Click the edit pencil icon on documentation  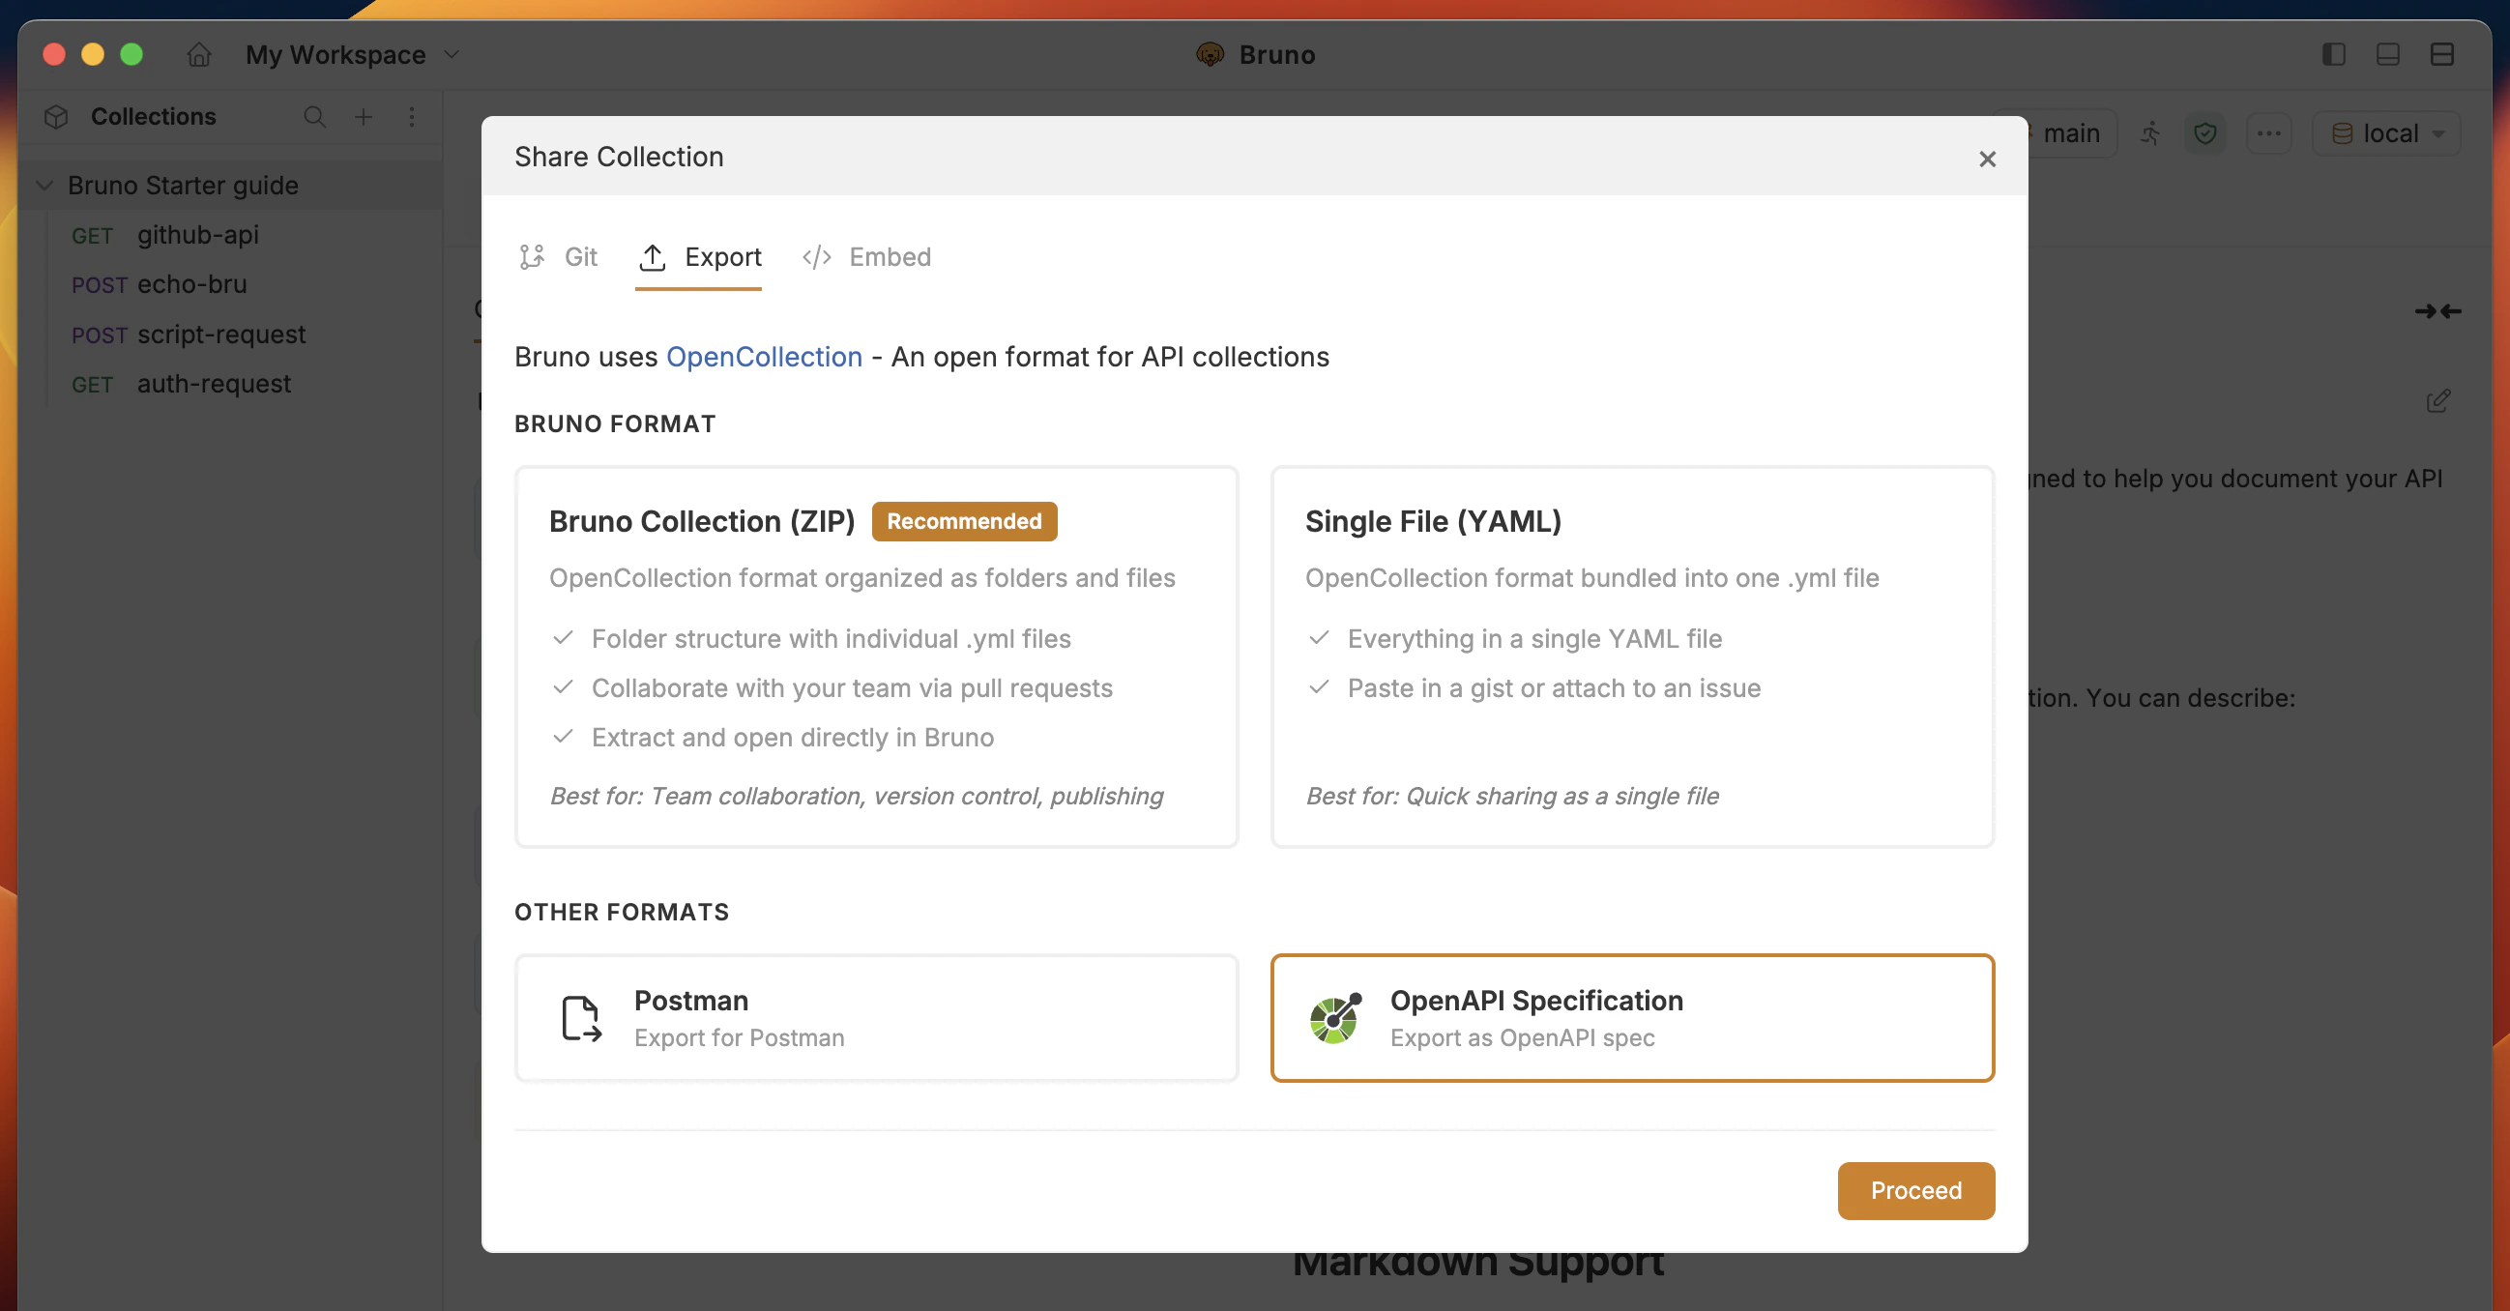click(x=2437, y=400)
